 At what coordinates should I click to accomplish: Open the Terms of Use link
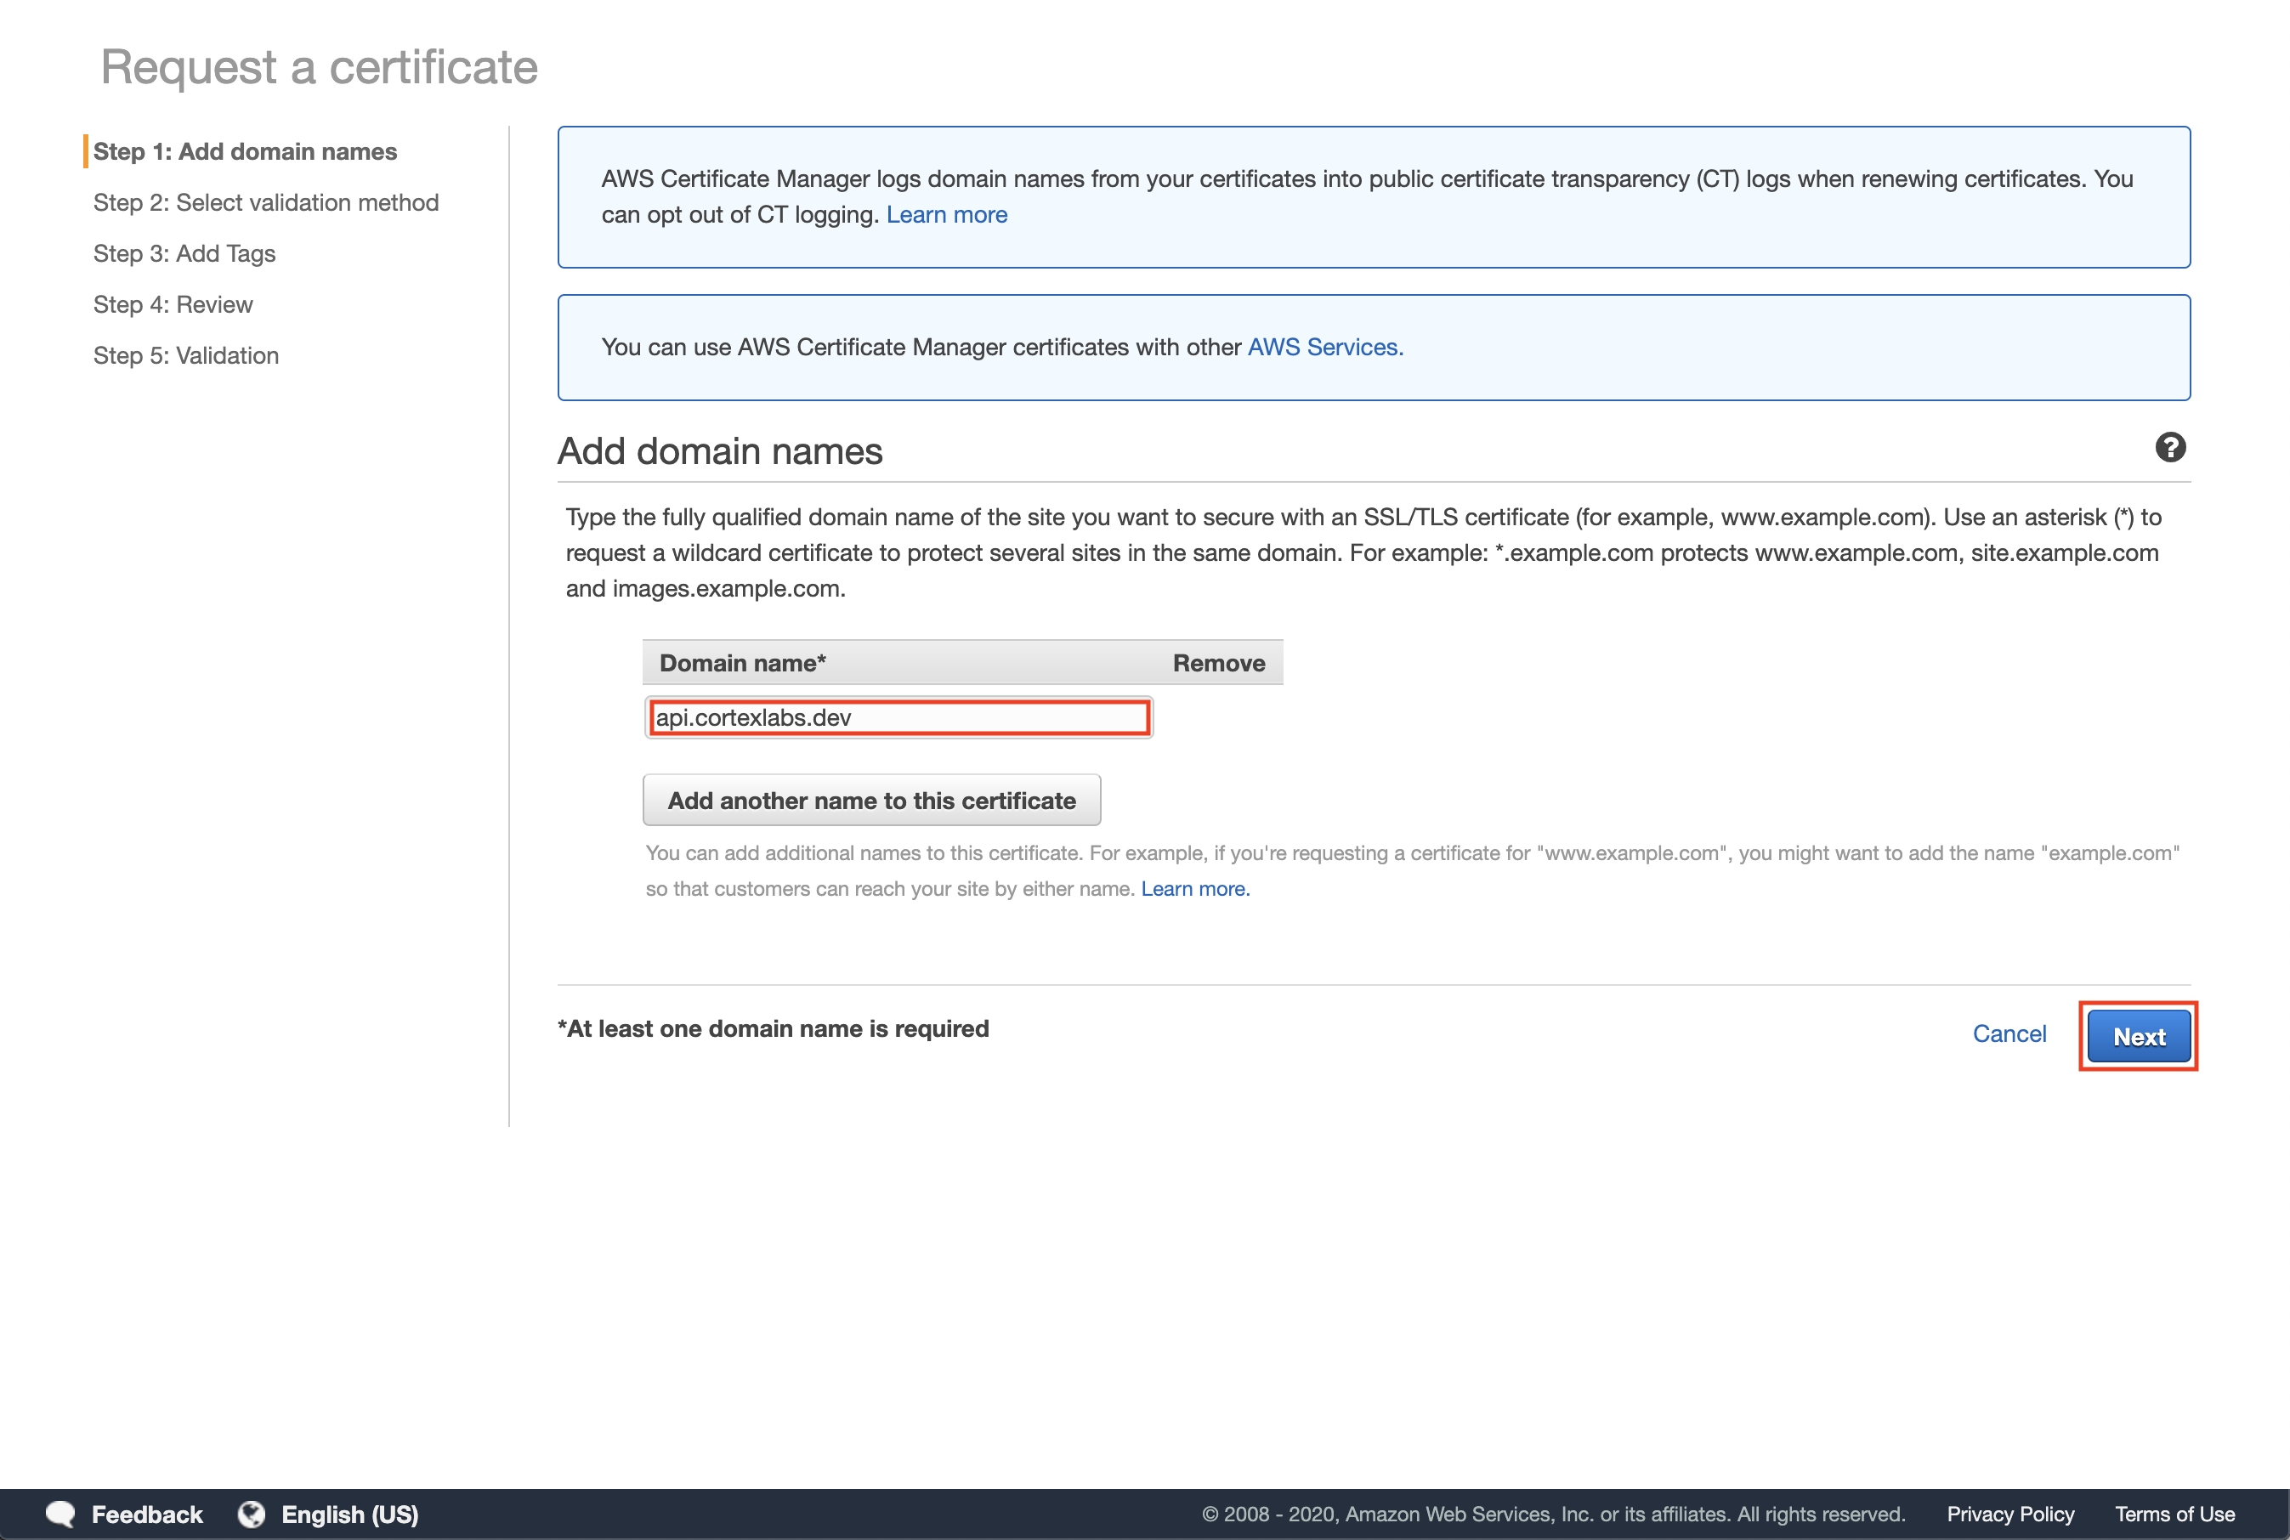click(x=2174, y=1514)
